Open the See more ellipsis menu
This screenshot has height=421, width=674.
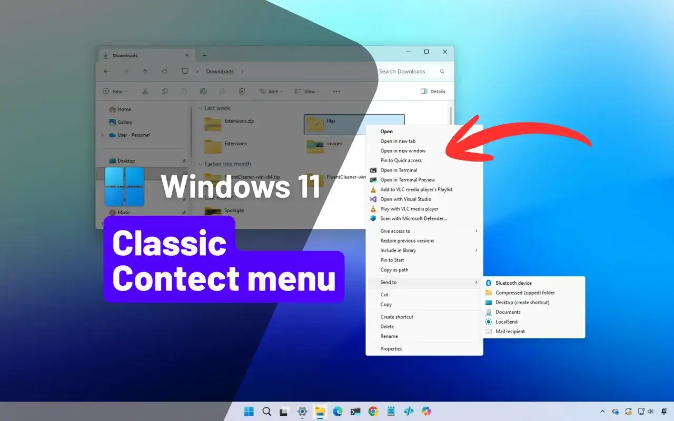pyautogui.click(x=336, y=92)
